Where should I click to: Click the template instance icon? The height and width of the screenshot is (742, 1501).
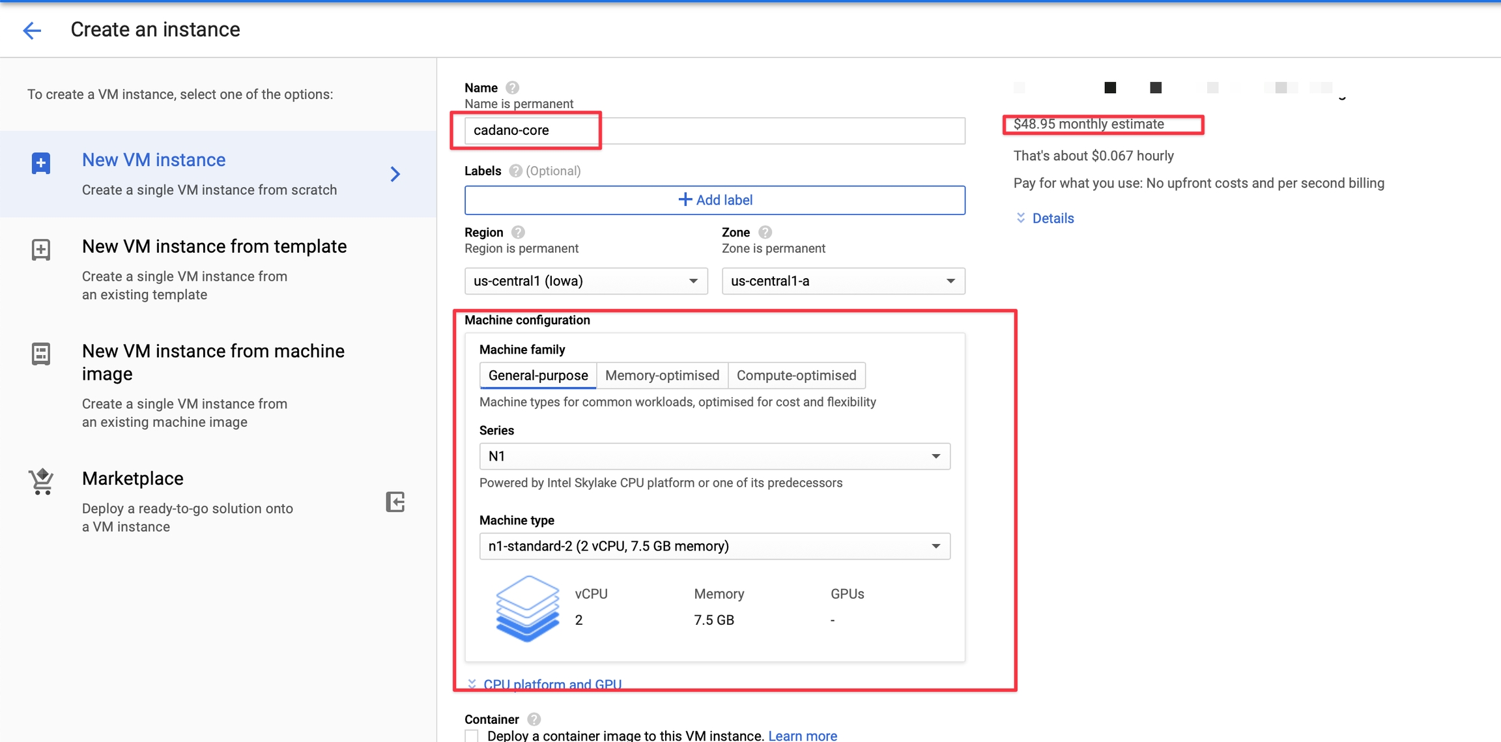click(41, 250)
